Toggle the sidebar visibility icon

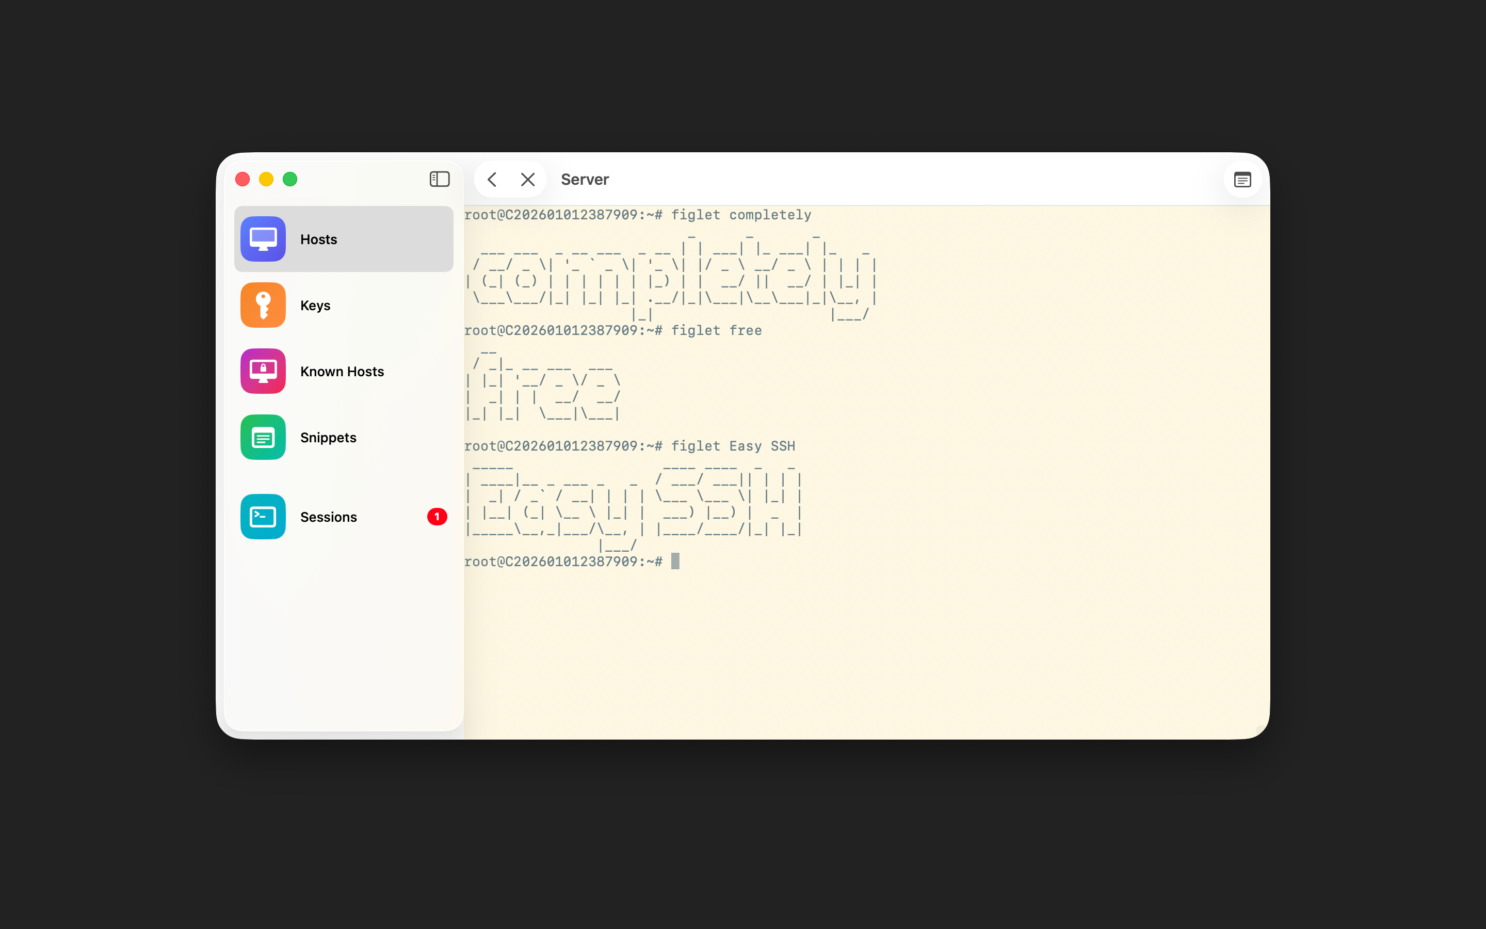coord(440,179)
